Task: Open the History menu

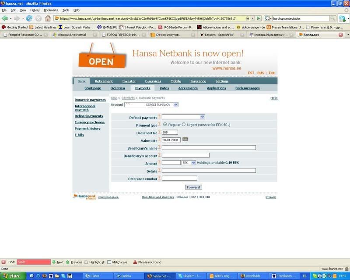Action: tap(35, 10)
